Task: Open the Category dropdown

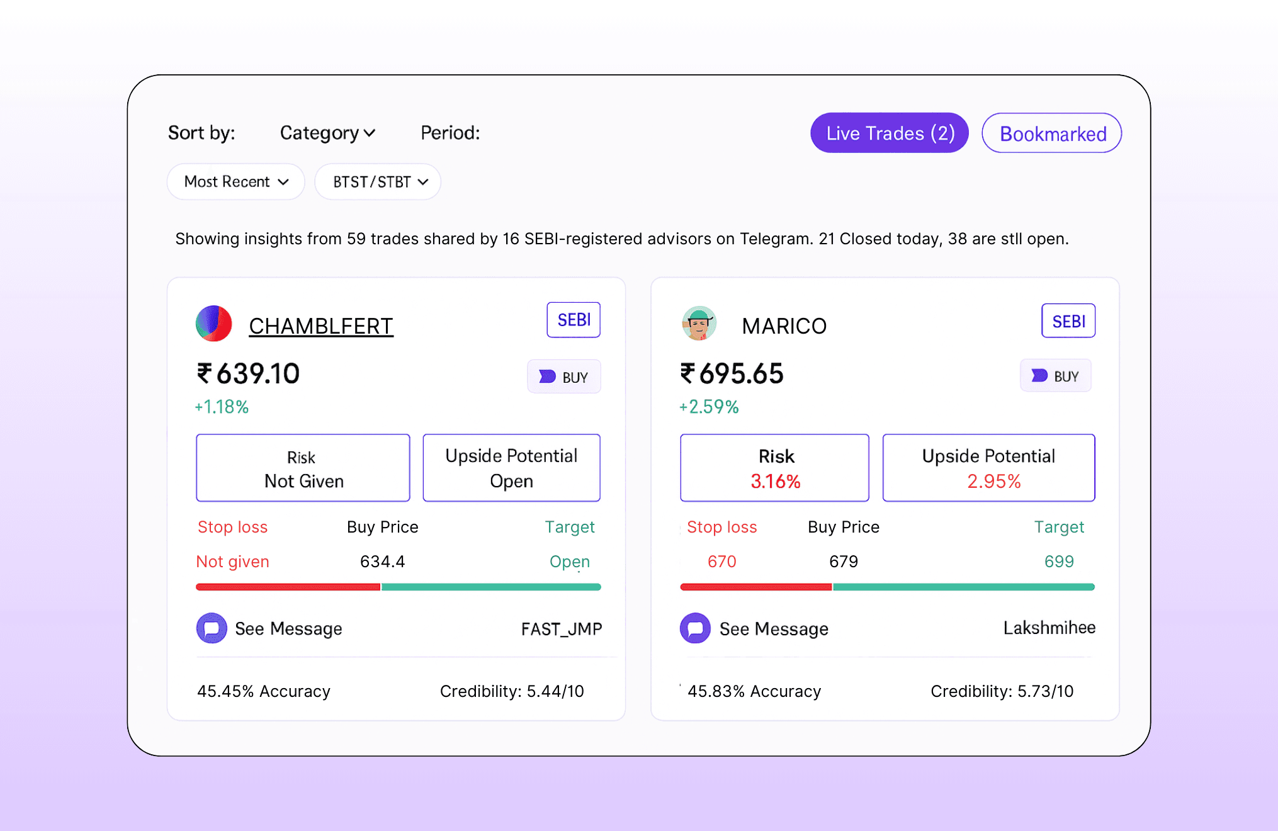Action: pyautogui.click(x=327, y=133)
